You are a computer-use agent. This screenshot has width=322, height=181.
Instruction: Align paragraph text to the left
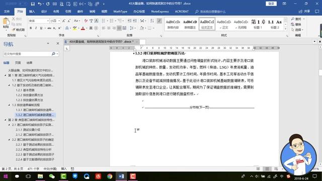click(103, 28)
